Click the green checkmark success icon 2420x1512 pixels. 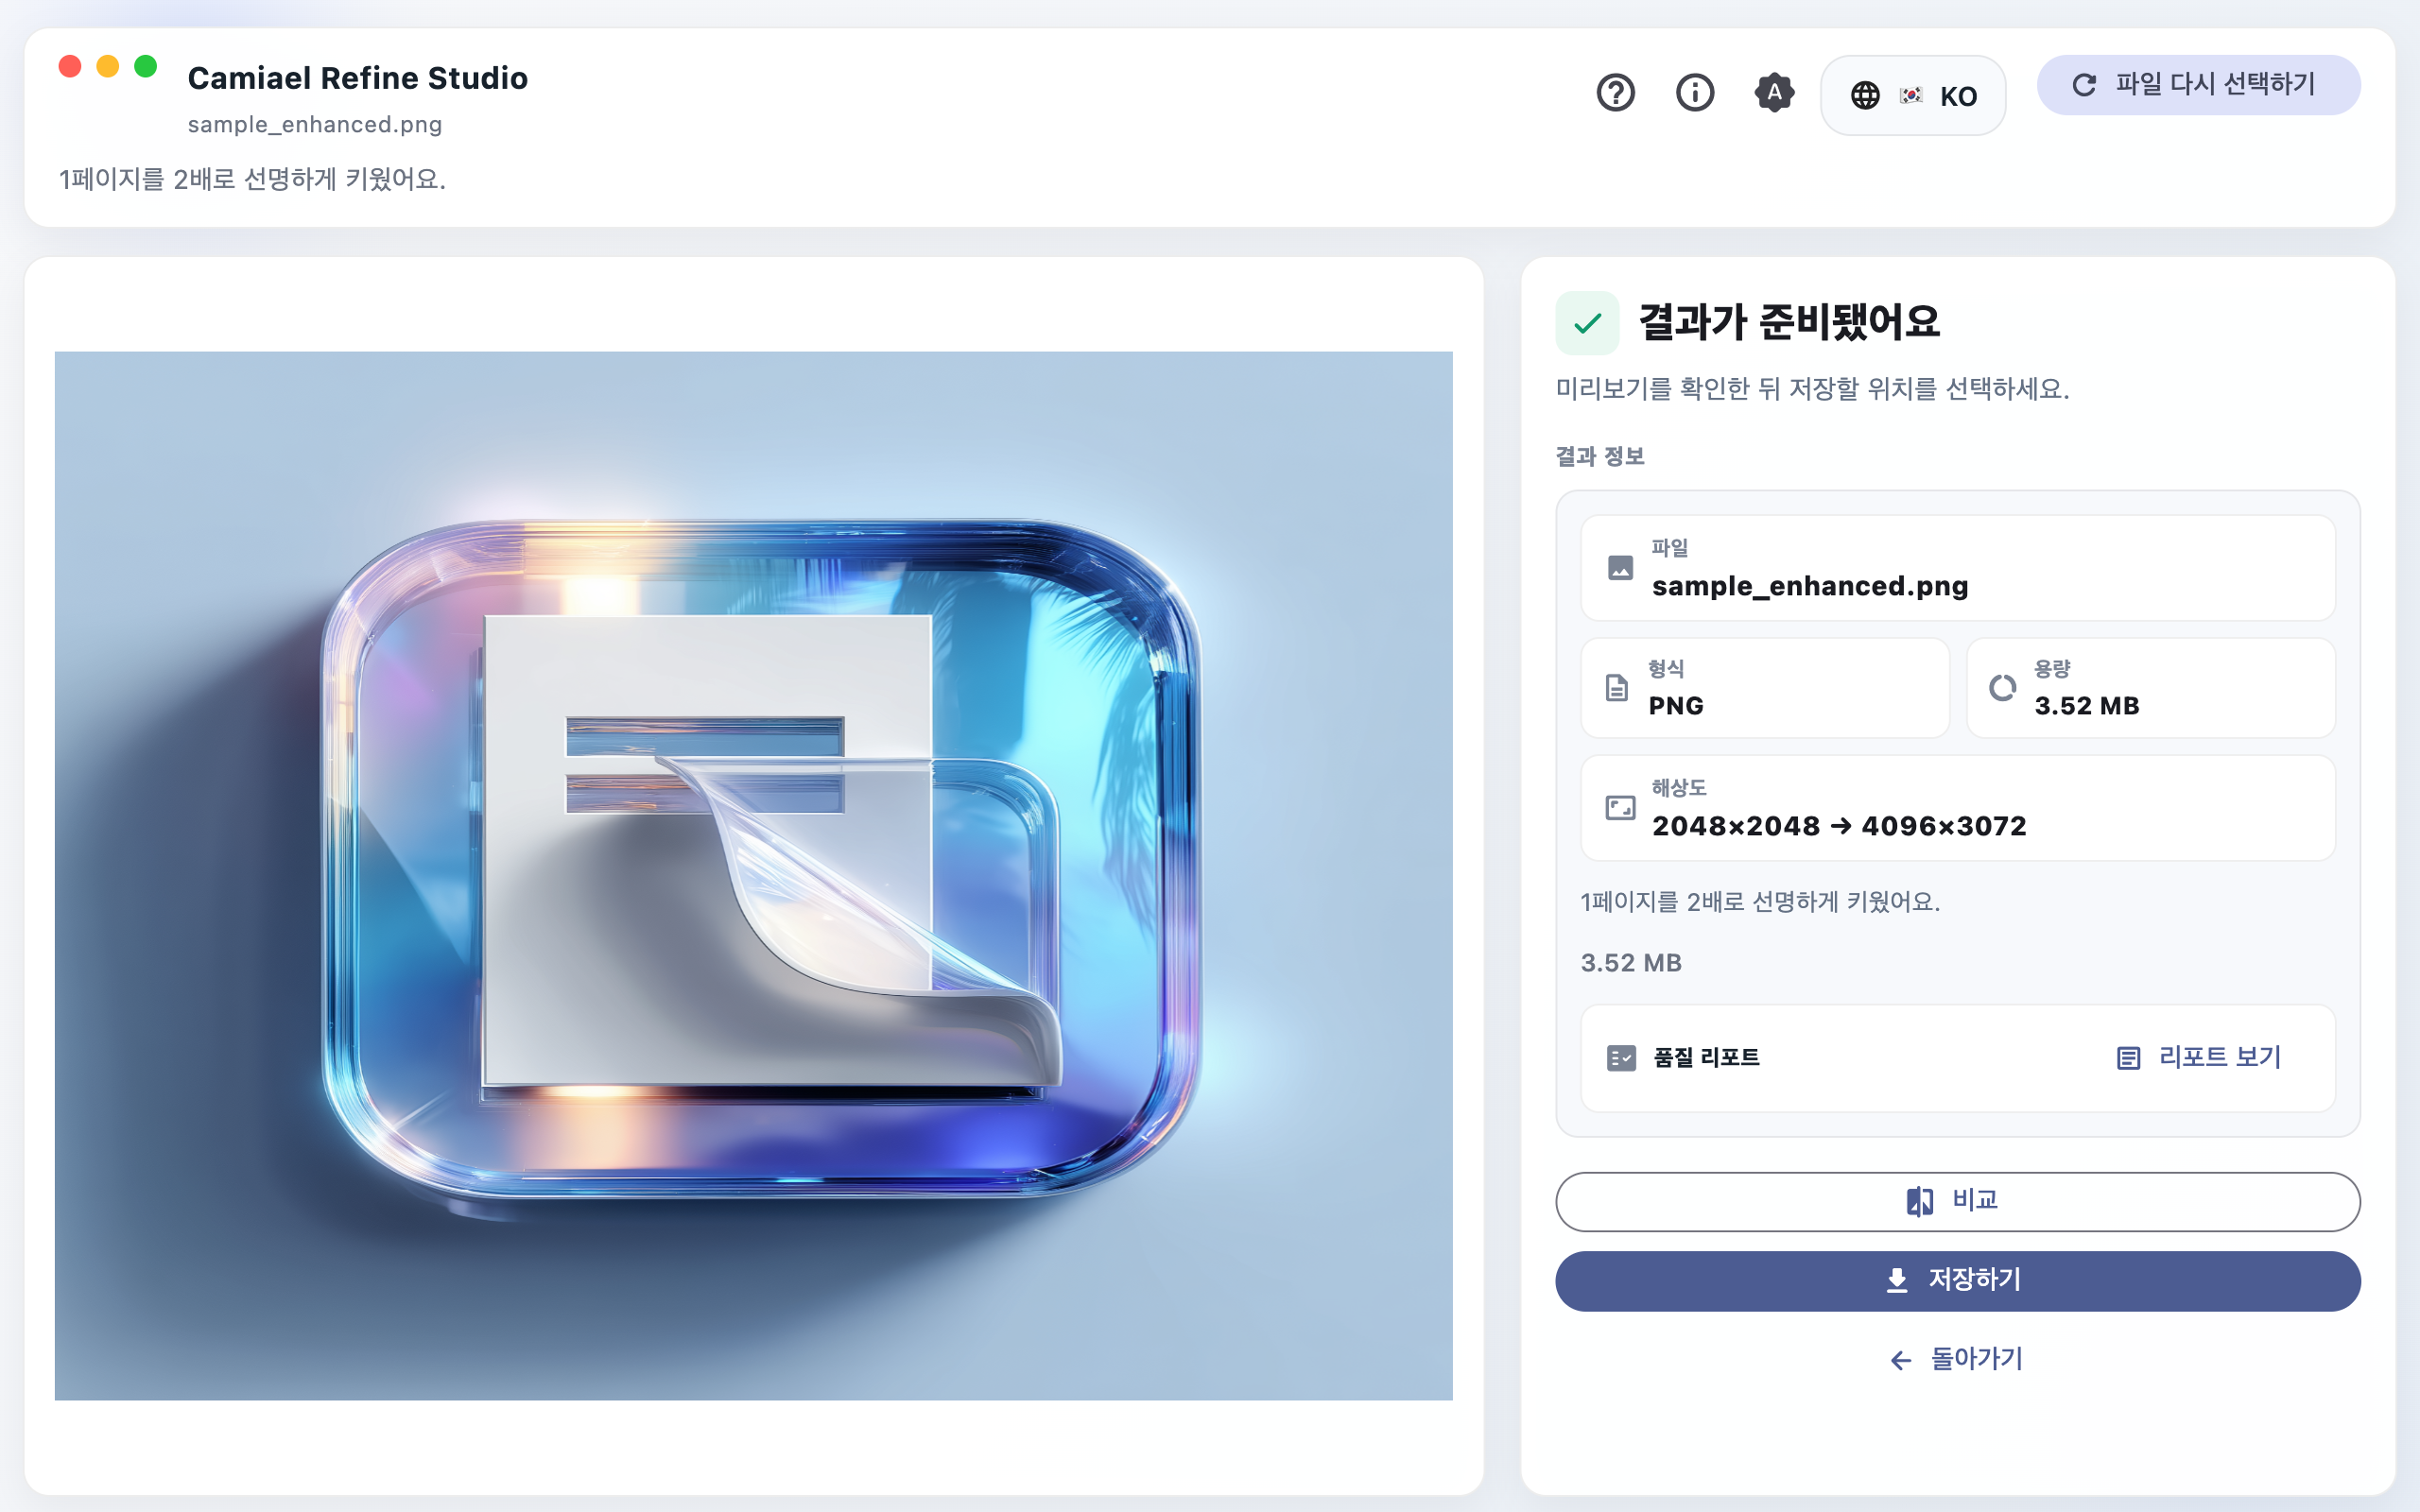(x=1587, y=323)
